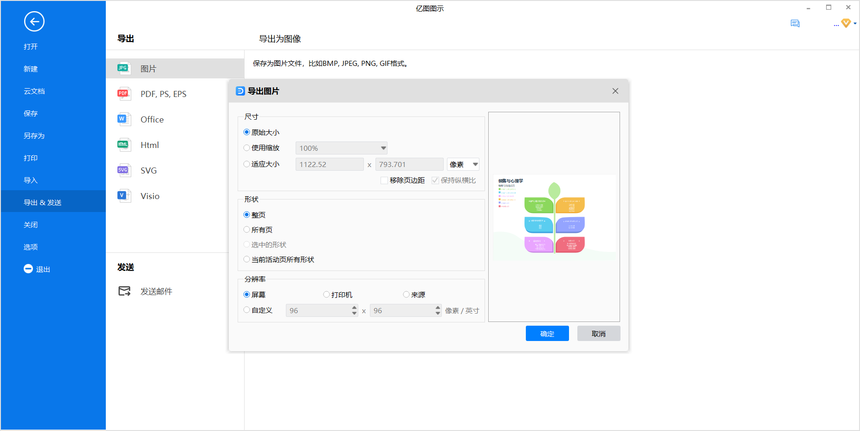860x431 pixels.
Task: Select the 整页 shape radio button
Action: click(246, 215)
